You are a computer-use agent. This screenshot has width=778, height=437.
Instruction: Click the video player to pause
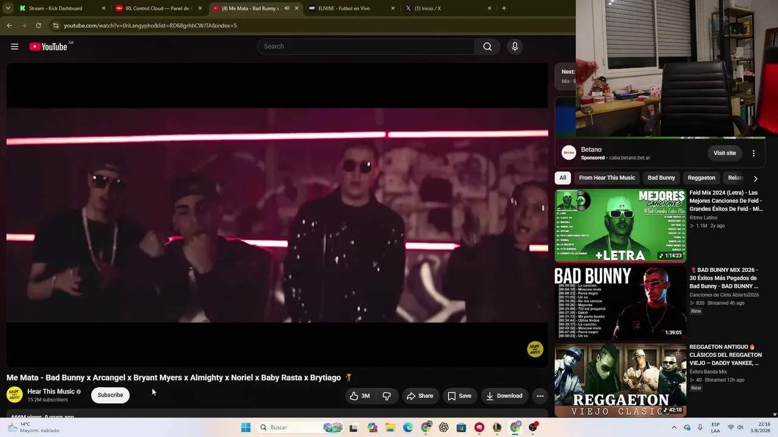pyautogui.click(x=277, y=215)
